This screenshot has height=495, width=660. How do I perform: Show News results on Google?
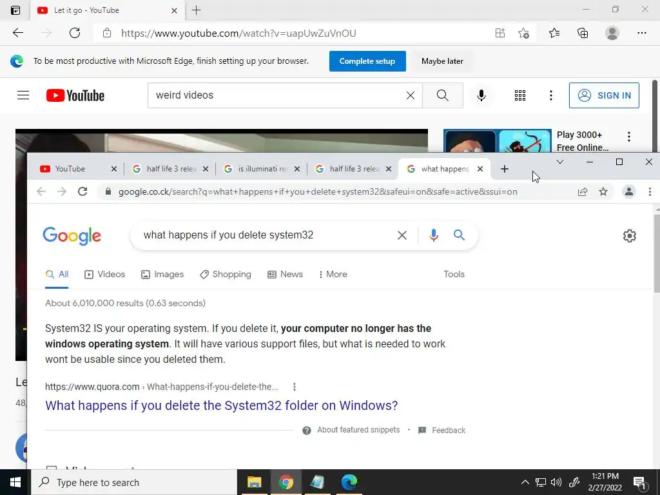[285, 274]
